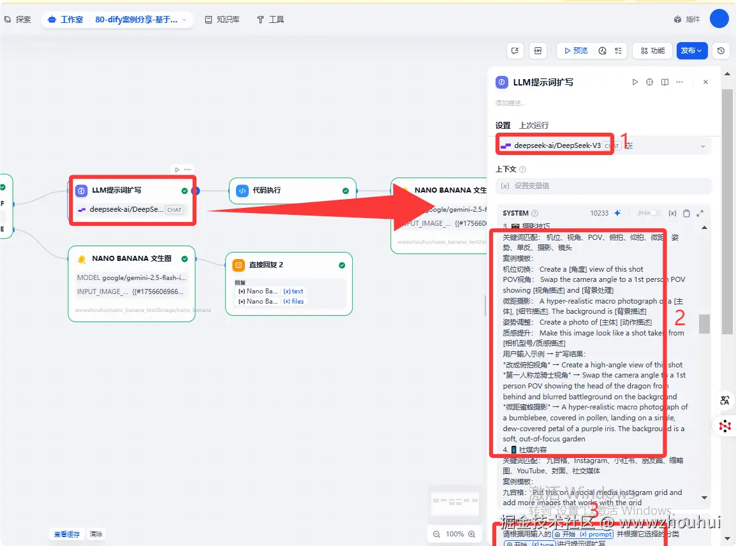Open the ENV environment variables icon
Screen dimensions: 736x546
coord(538,50)
